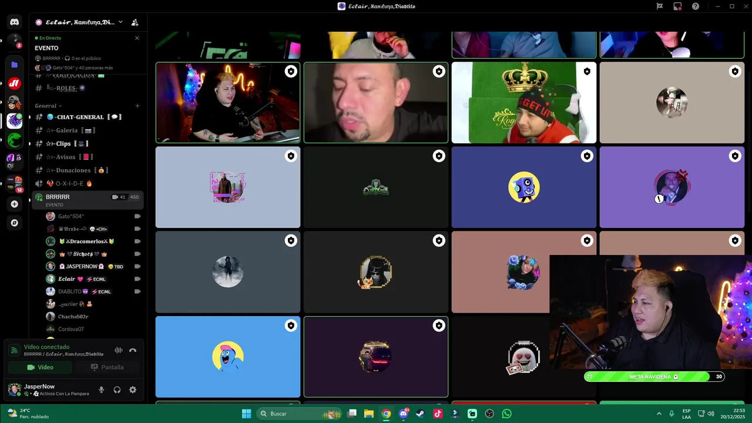Open Steam from the taskbar

click(x=420, y=414)
